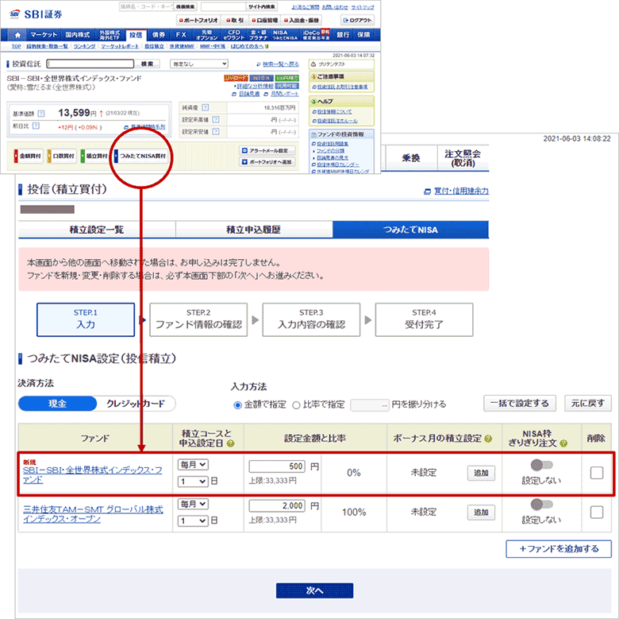Click amount field showing 2,000 円
This screenshot has width=619, height=619.
pyautogui.click(x=277, y=505)
